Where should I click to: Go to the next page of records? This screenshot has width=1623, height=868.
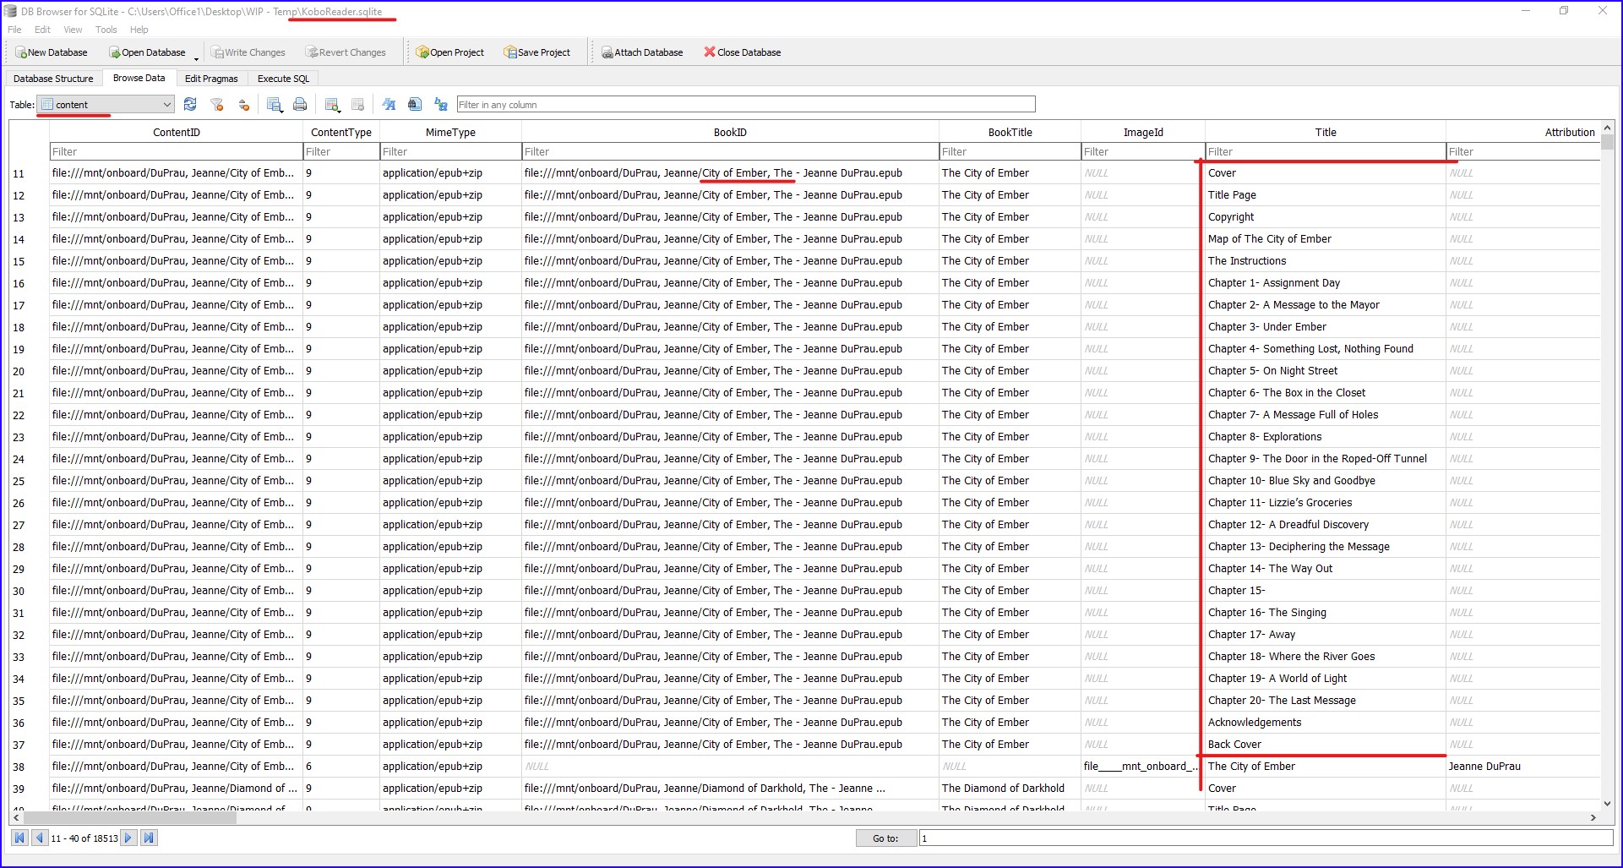(128, 838)
